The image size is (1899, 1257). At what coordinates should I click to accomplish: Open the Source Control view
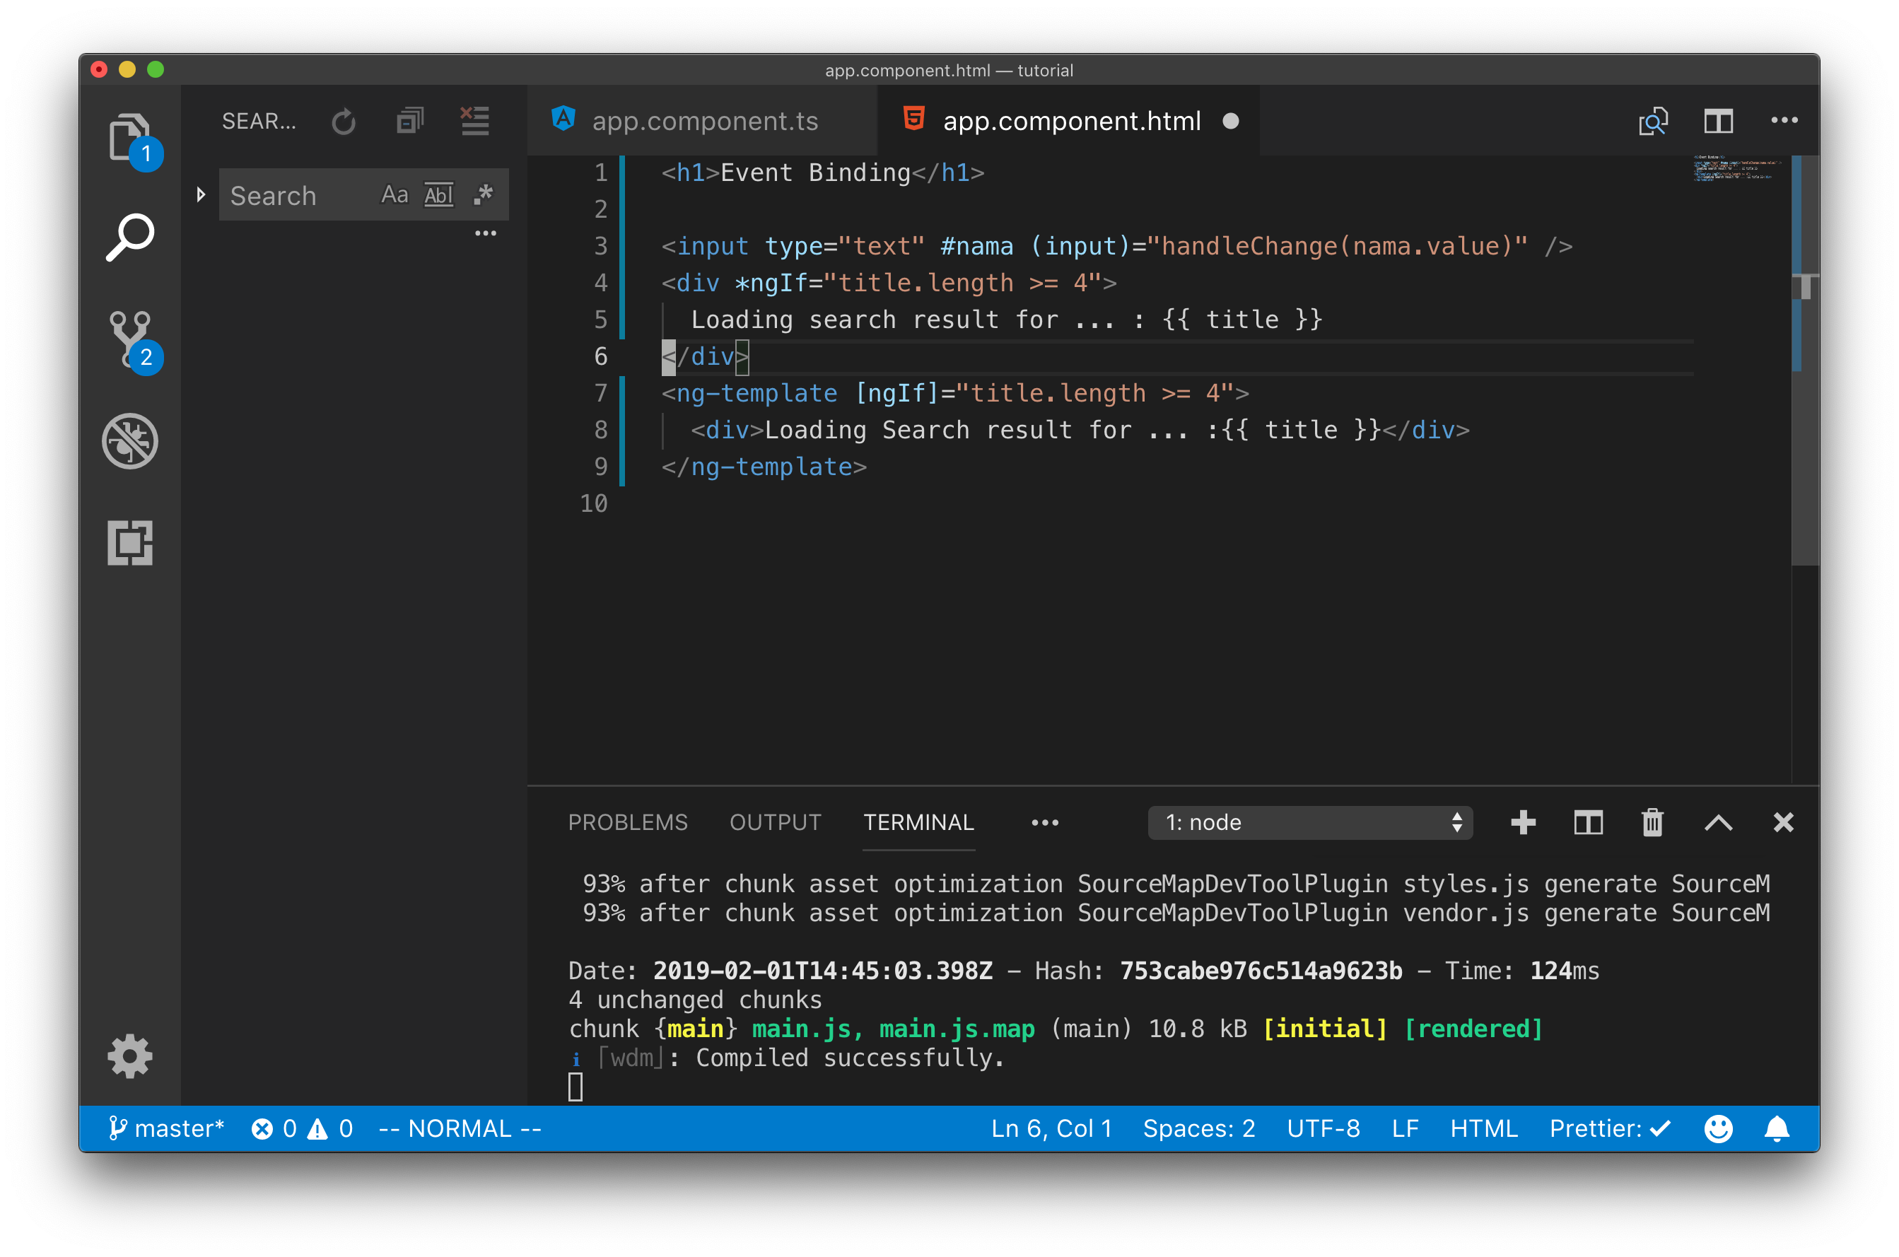(130, 340)
